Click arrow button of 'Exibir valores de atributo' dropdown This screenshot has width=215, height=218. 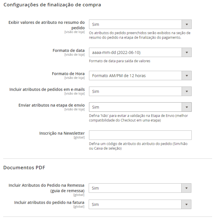pos(186,24)
